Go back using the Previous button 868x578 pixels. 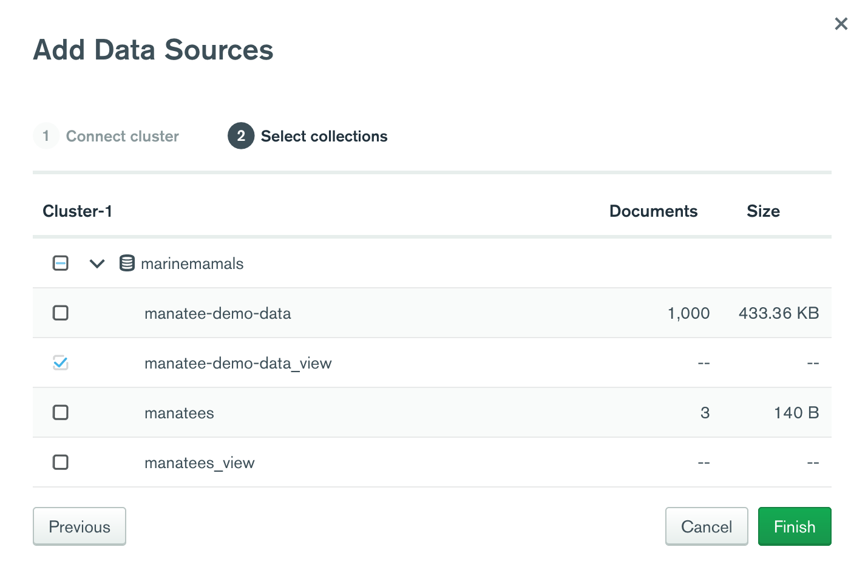coord(79,526)
